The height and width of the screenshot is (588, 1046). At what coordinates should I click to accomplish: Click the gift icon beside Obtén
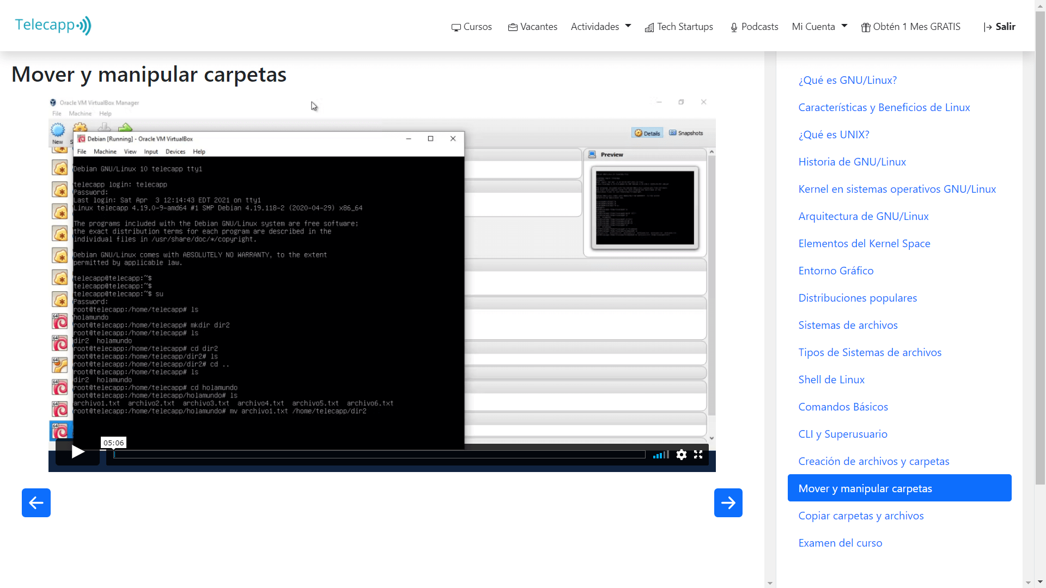(x=866, y=27)
